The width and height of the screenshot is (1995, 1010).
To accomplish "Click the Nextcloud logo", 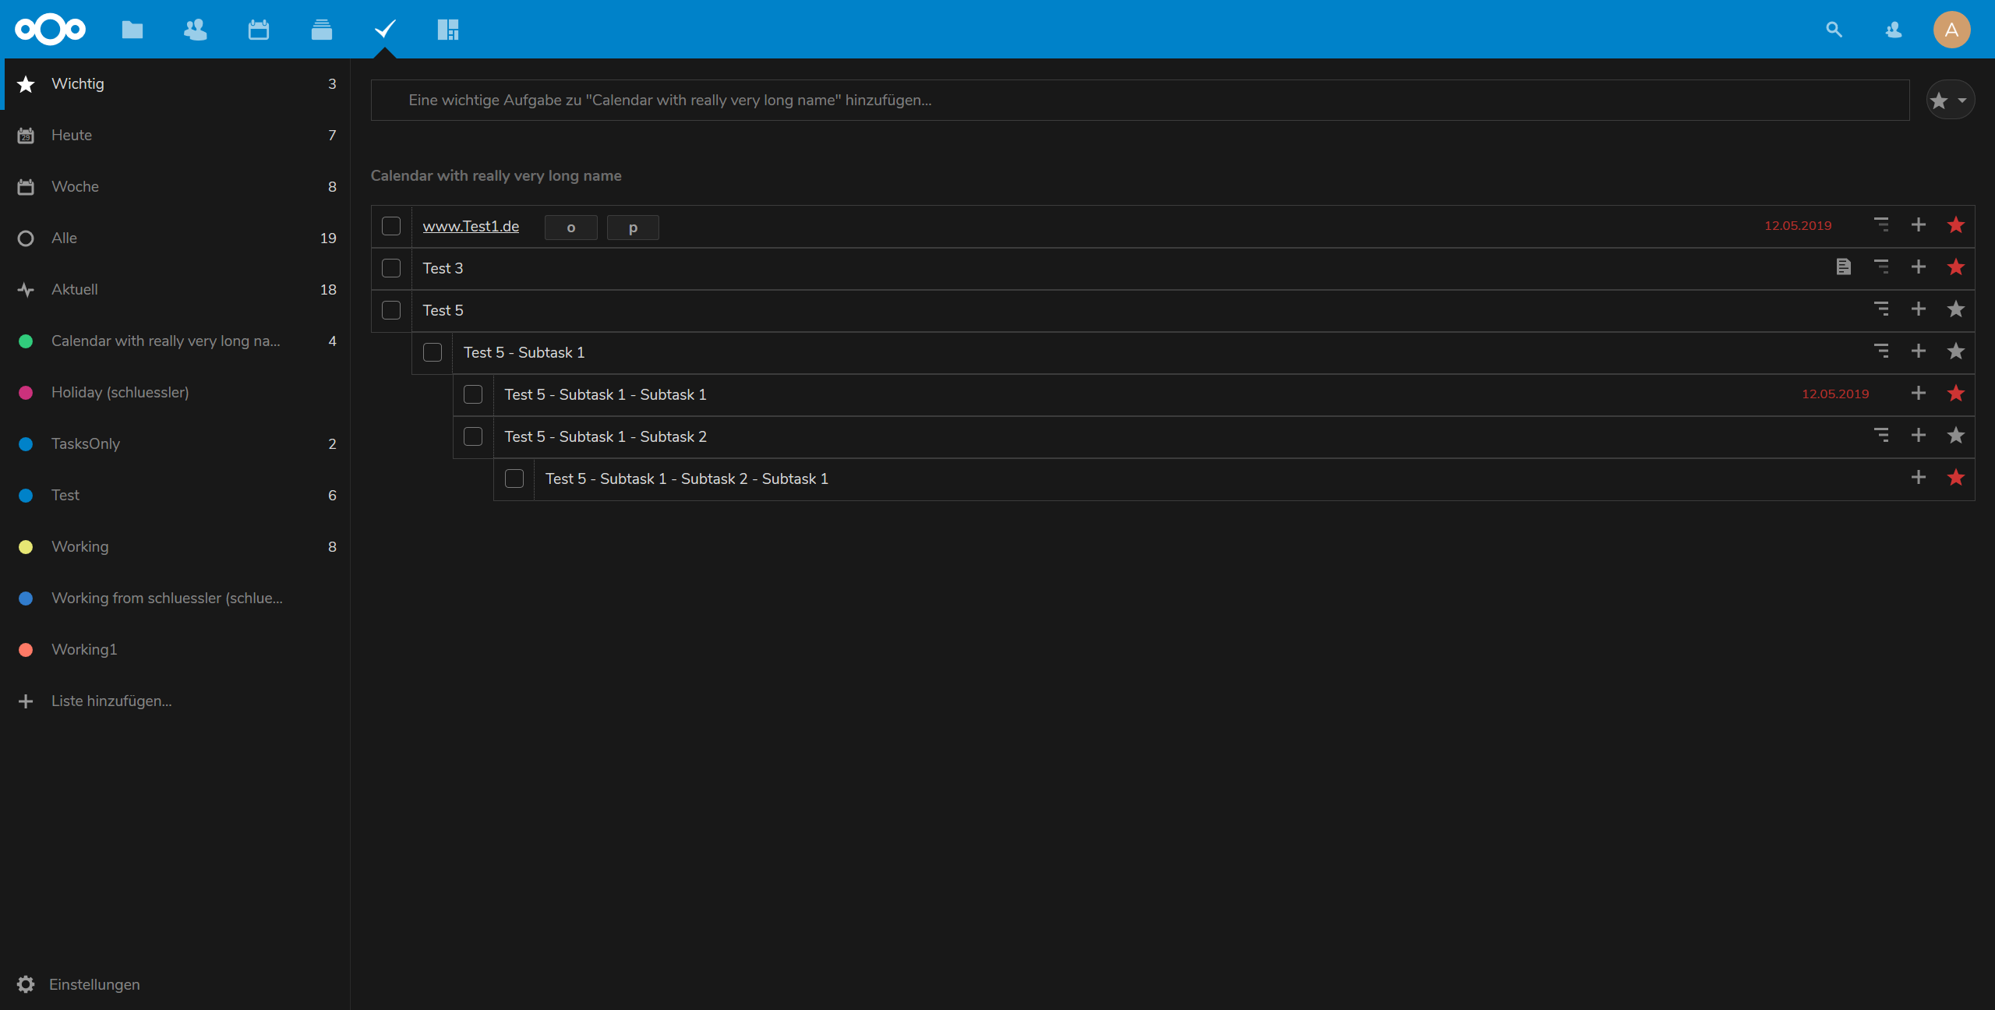I will click(x=50, y=30).
